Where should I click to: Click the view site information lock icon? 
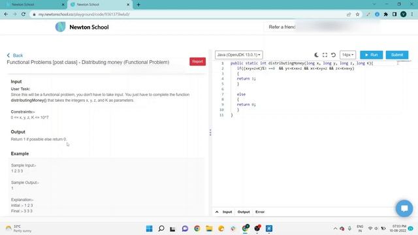click(34, 14)
